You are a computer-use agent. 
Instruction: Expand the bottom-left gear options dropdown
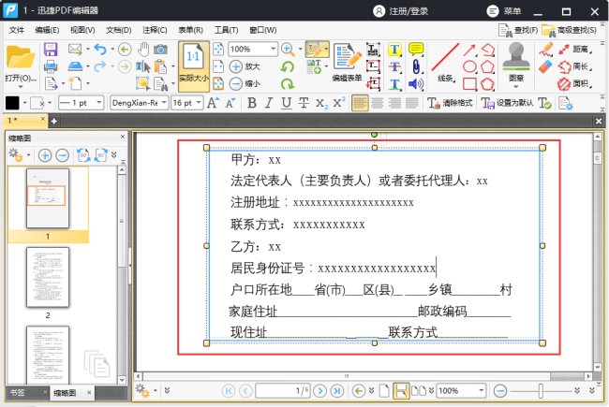pyautogui.click(x=156, y=390)
